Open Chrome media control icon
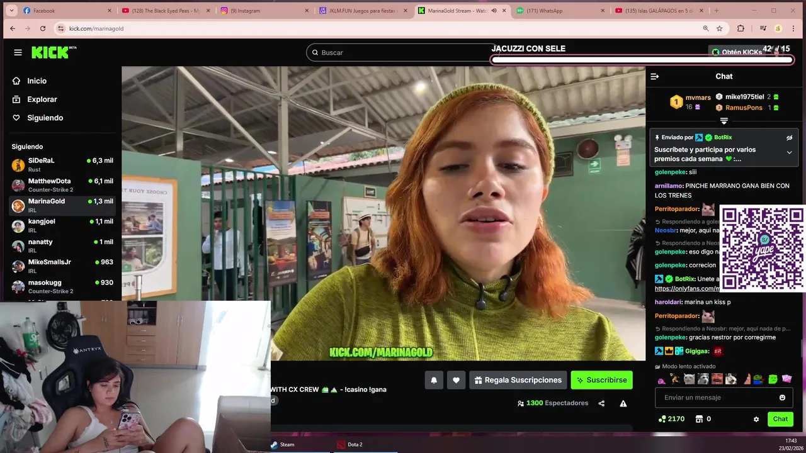This screenshot has width=806, height=453. (763, 28)
